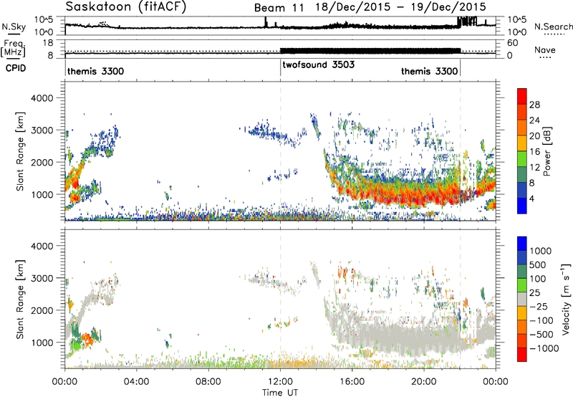
Task: Click the thick black twofsound frequency band
Action: pos(370,51)
